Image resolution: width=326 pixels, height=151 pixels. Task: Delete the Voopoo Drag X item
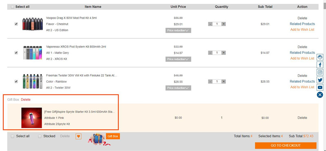(302, 18)
